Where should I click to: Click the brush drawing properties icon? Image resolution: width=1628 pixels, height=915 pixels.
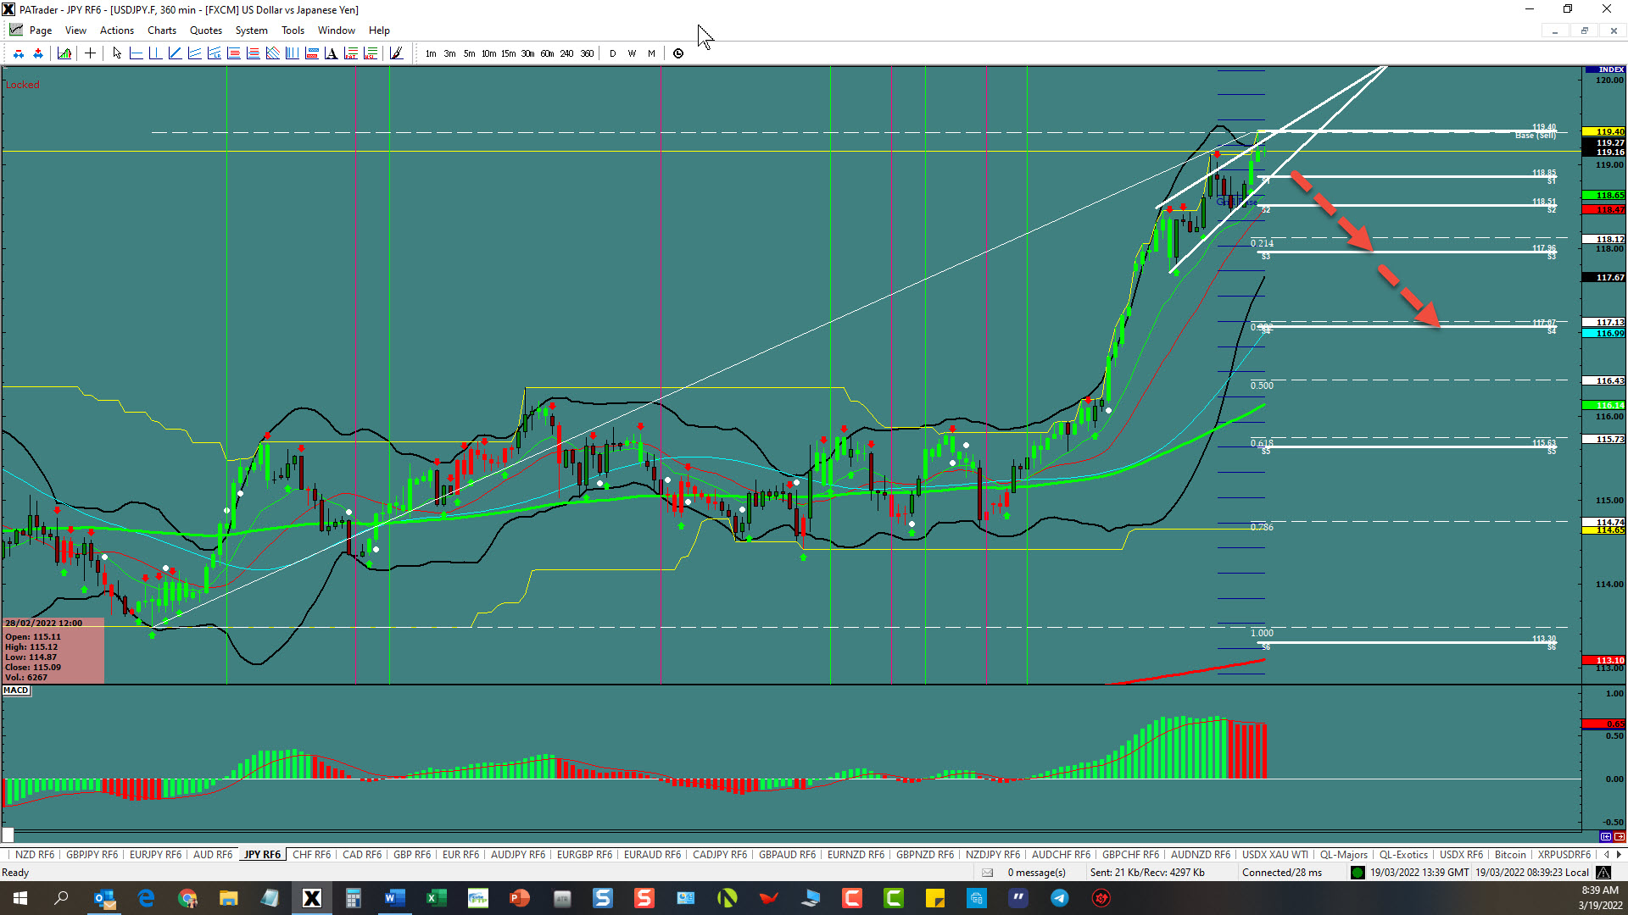pos(396,53)
